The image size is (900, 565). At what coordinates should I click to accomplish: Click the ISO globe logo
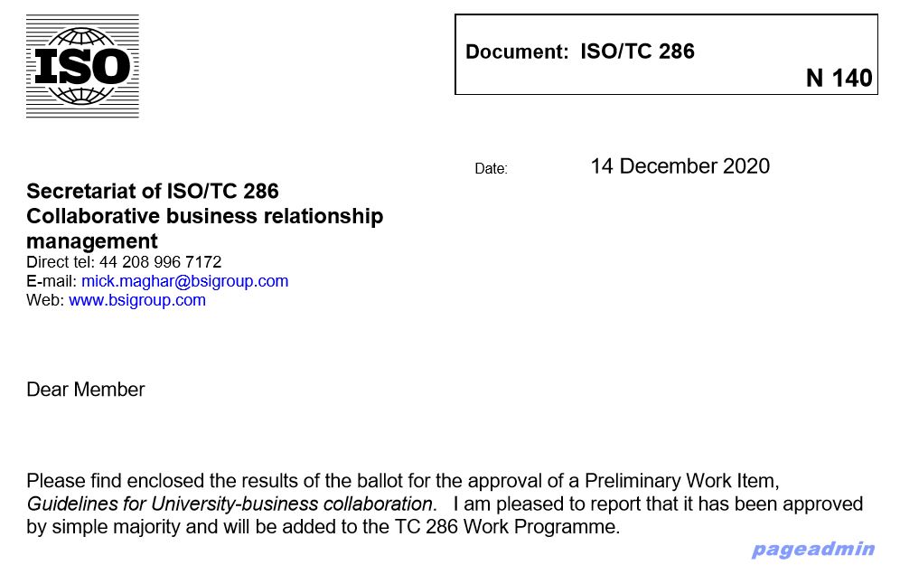(x=82, y=66)
